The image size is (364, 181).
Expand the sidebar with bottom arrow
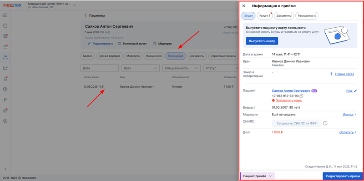5,169
